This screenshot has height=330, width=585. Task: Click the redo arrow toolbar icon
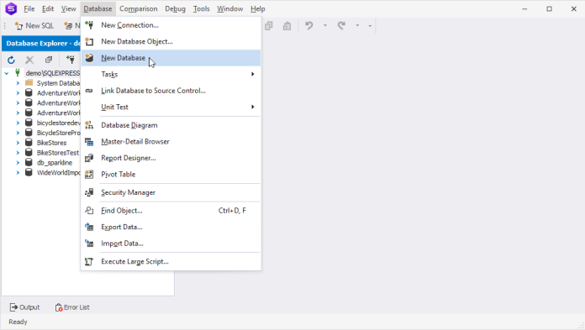point(341,25)
